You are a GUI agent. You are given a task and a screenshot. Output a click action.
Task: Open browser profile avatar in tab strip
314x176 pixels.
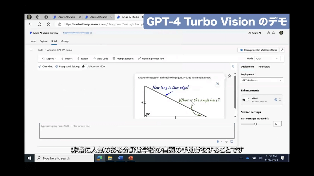point(29,17)
